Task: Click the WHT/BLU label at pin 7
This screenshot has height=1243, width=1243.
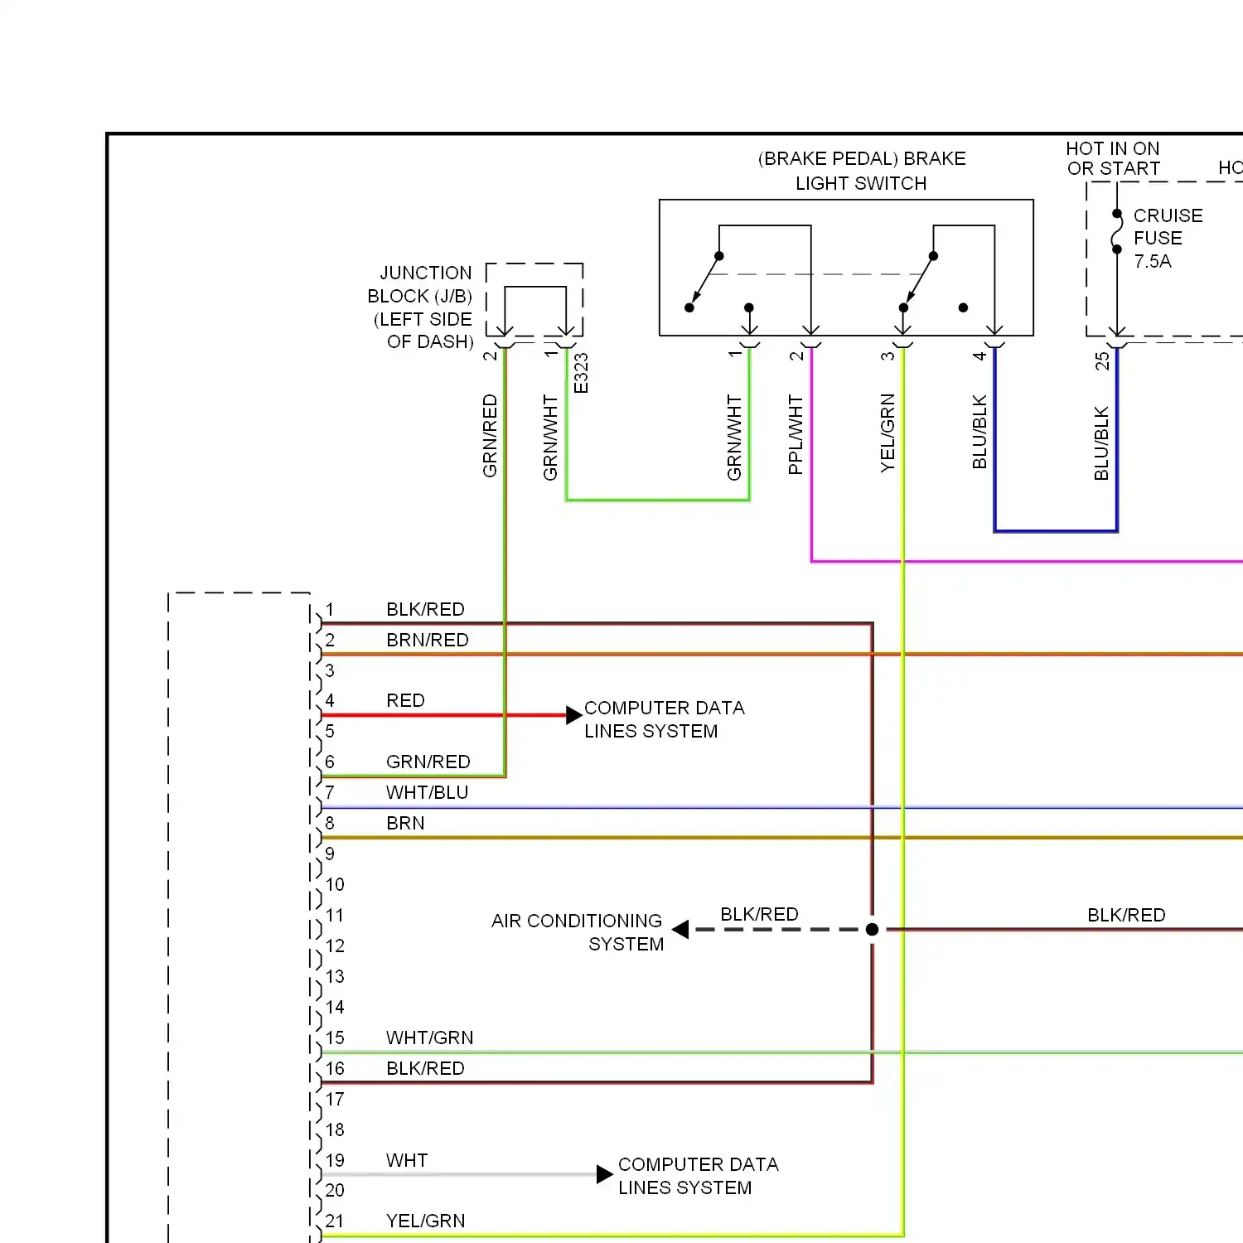Action: pyautogui.click(x=428, y=792)
